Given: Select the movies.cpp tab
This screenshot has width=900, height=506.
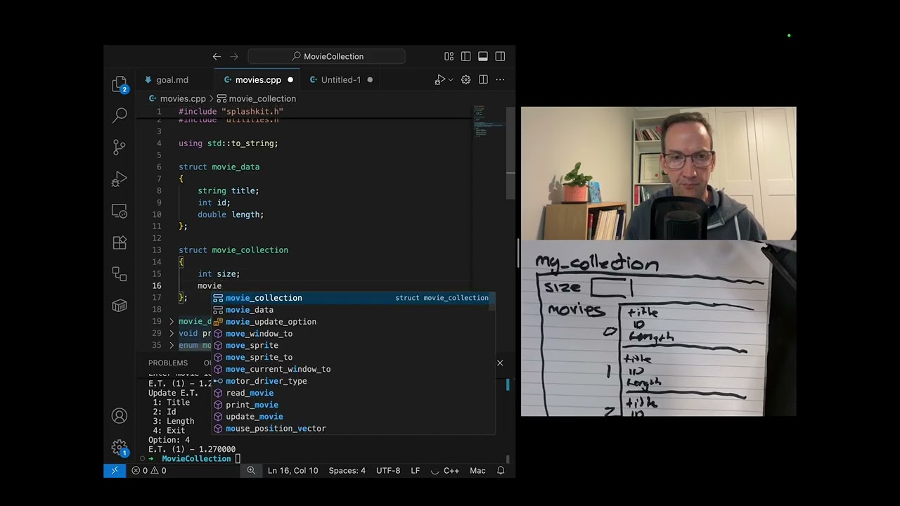Looking at the screenshot, I should 257,80.
